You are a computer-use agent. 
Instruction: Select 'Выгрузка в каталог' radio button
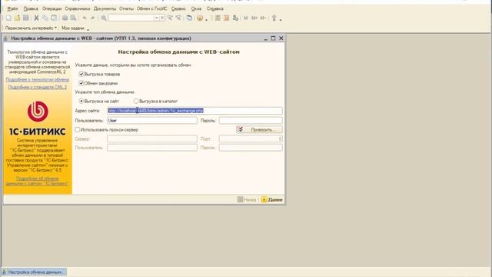coord(136,101)
